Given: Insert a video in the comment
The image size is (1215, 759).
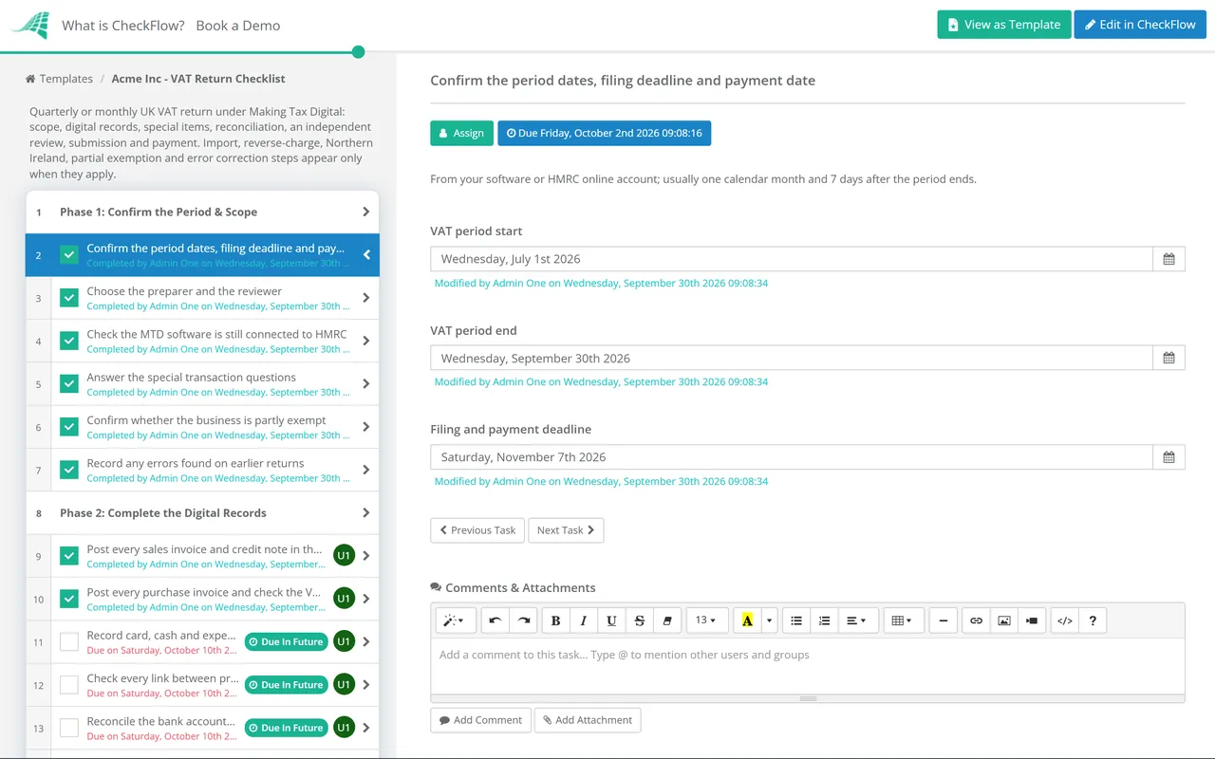Looking at the screenshot, I should point(1032,620).
